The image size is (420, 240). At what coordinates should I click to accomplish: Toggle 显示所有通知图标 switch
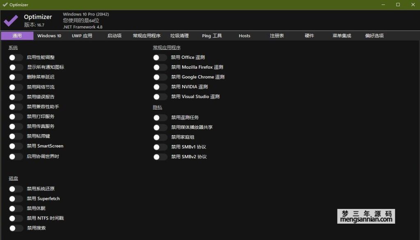16,67
